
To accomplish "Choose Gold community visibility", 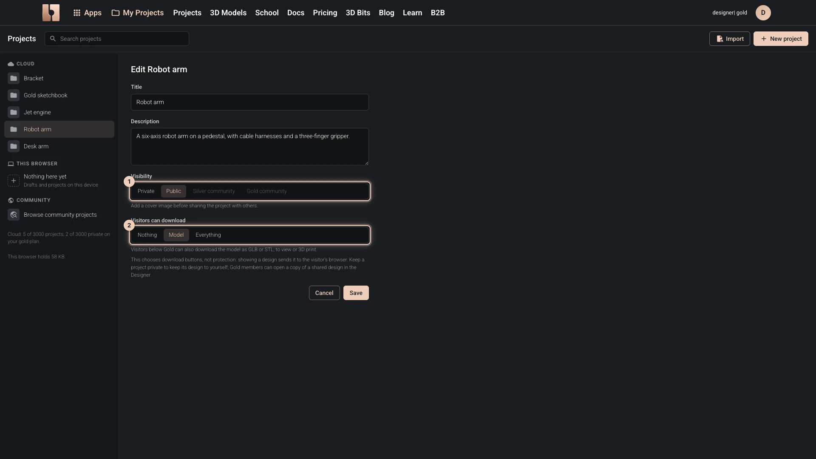I will tap(266, 191).
